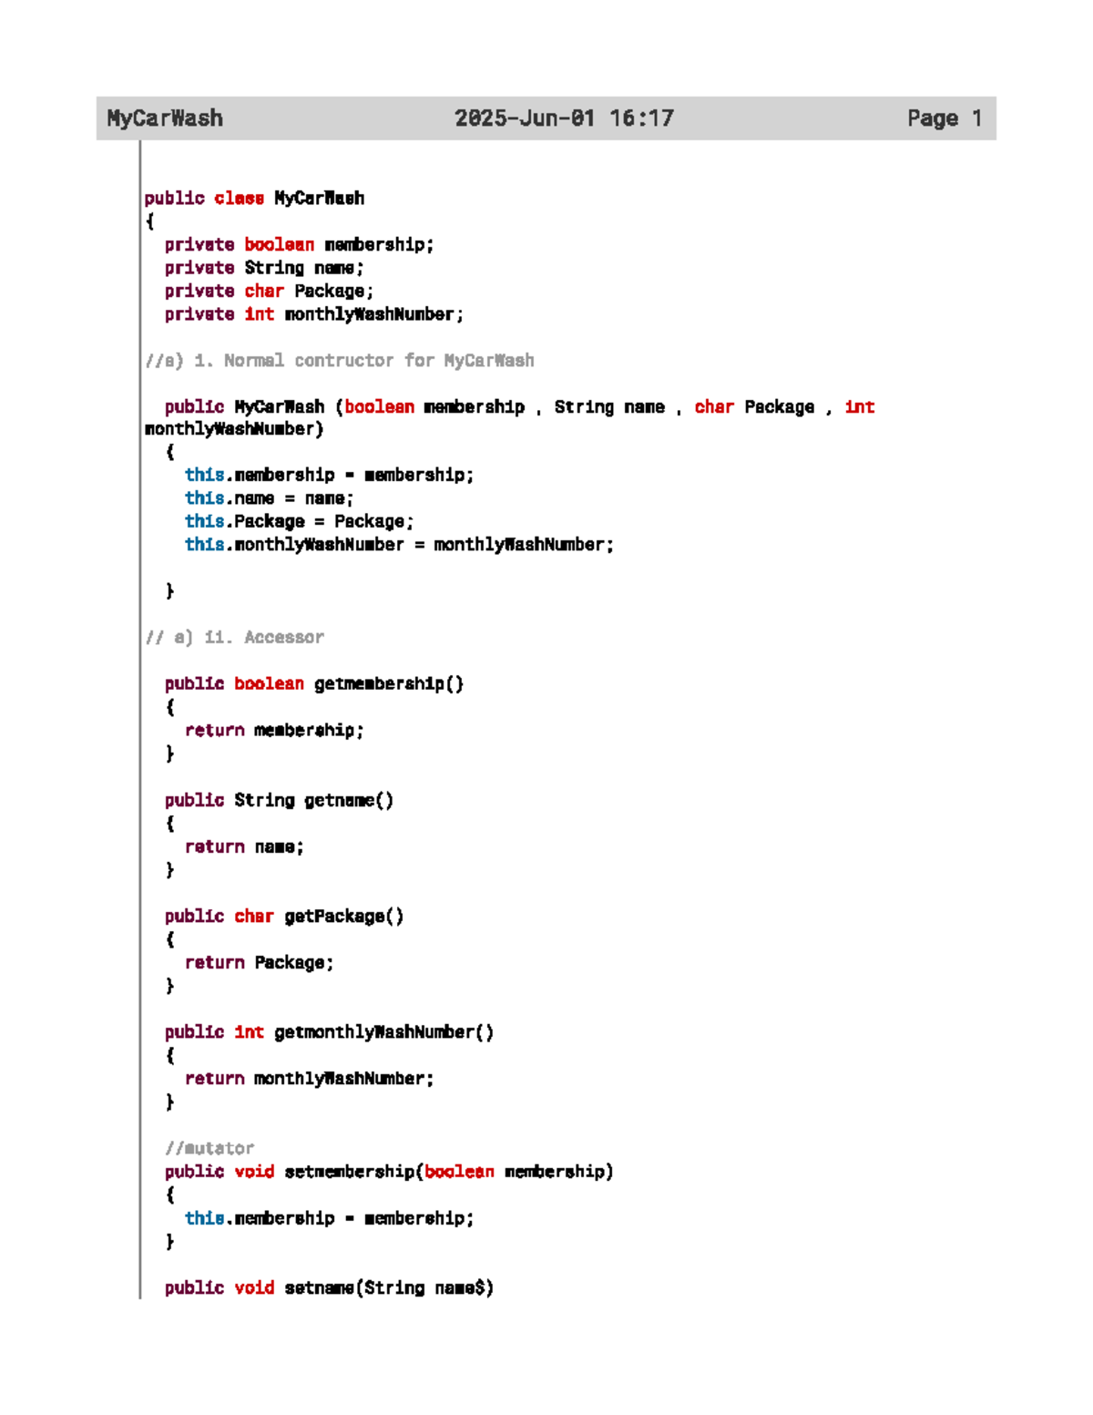This screenshot has width=1093, height=1415.
Task: Click the 'public String getname()' method header
Action: pos(280,801)
